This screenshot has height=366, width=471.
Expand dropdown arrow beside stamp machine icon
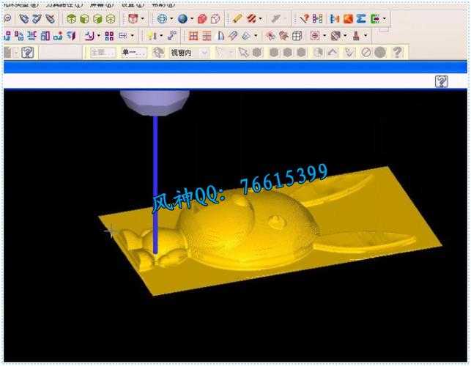pos(366,36)
